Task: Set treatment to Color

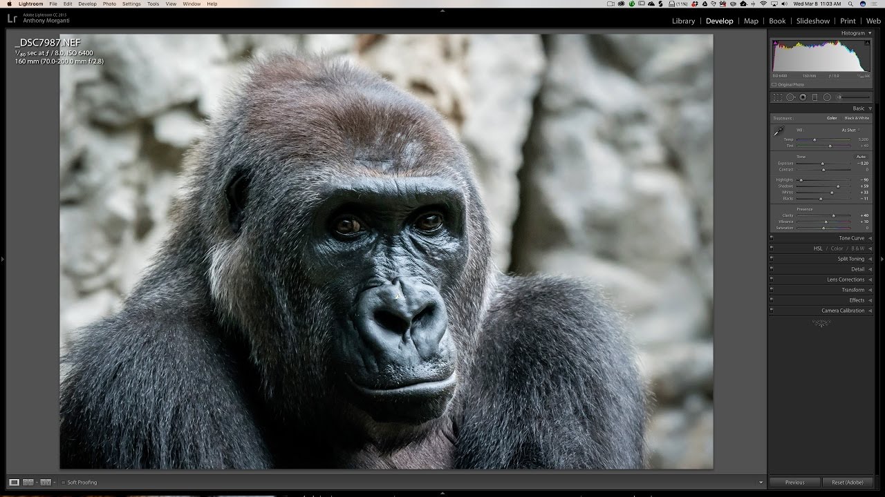Action: click(832, 118)
